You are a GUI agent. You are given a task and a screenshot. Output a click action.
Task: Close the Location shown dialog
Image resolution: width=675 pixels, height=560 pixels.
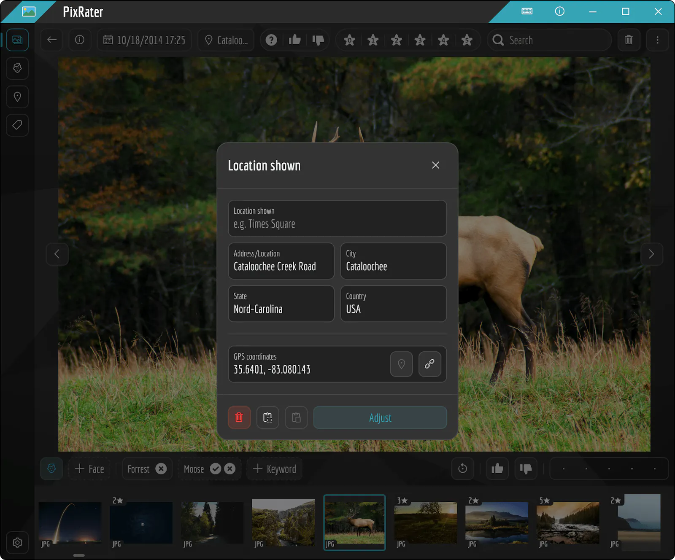(x=436, y=165)
